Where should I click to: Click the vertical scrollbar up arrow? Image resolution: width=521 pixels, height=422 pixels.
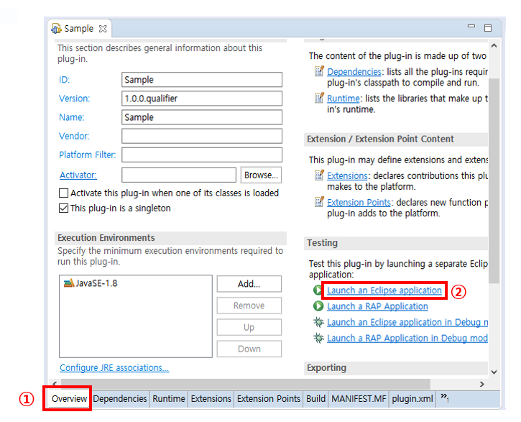click(494, 45)
